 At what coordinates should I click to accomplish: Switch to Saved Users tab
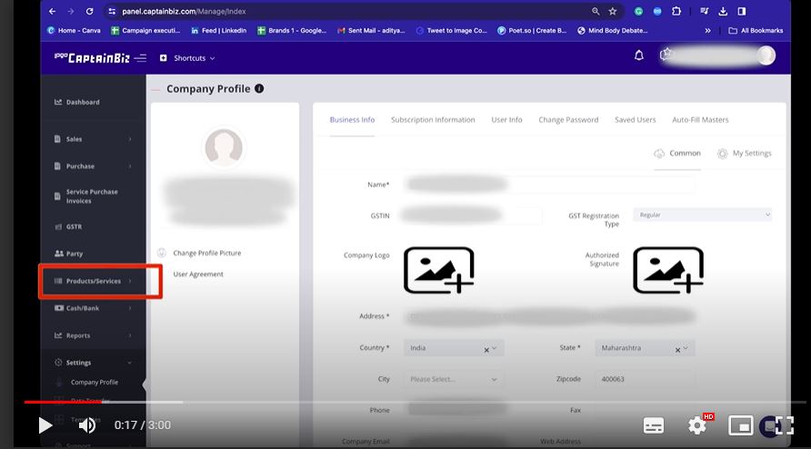[636, 119]
